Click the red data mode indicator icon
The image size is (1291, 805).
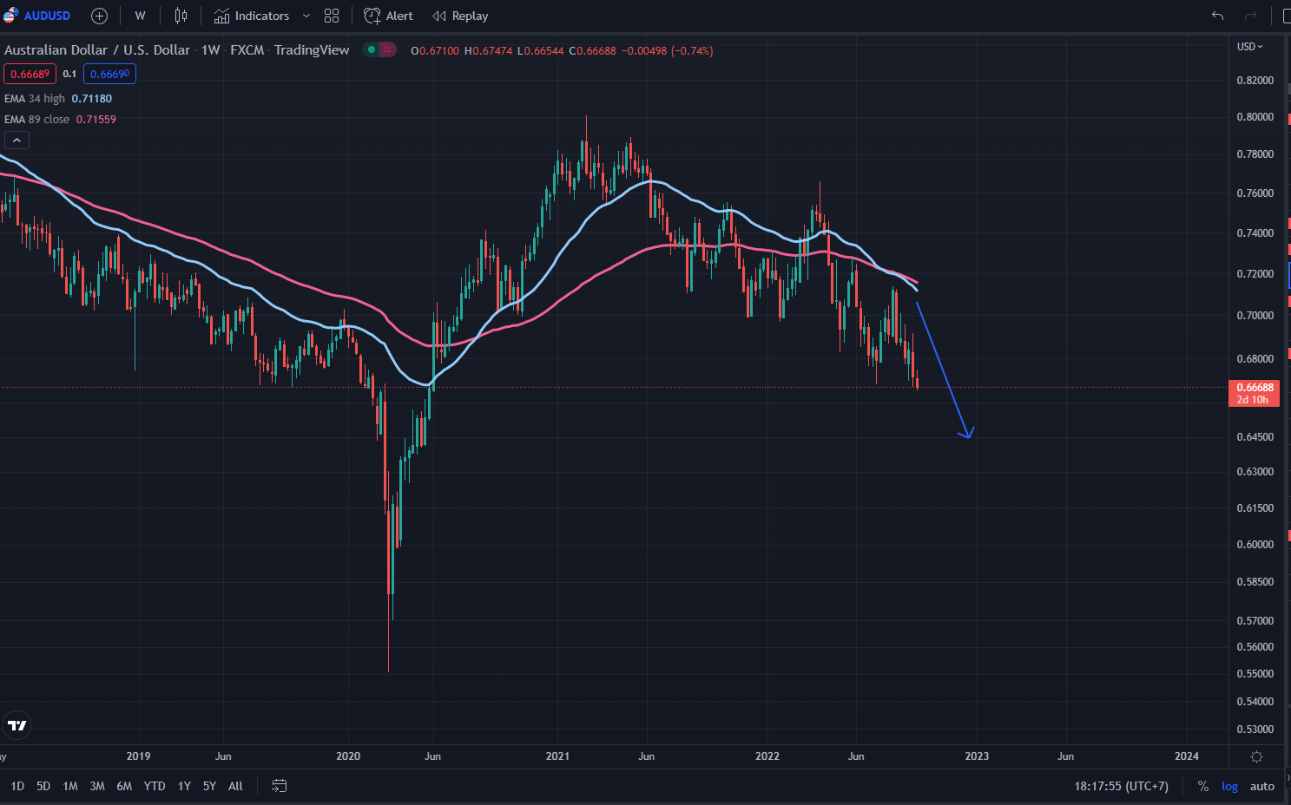point(387,49)
